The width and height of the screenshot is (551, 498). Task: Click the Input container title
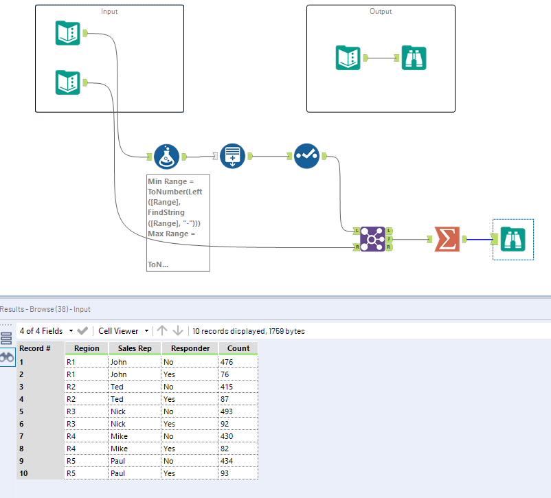pyautogui.click(x=109, y=12)
